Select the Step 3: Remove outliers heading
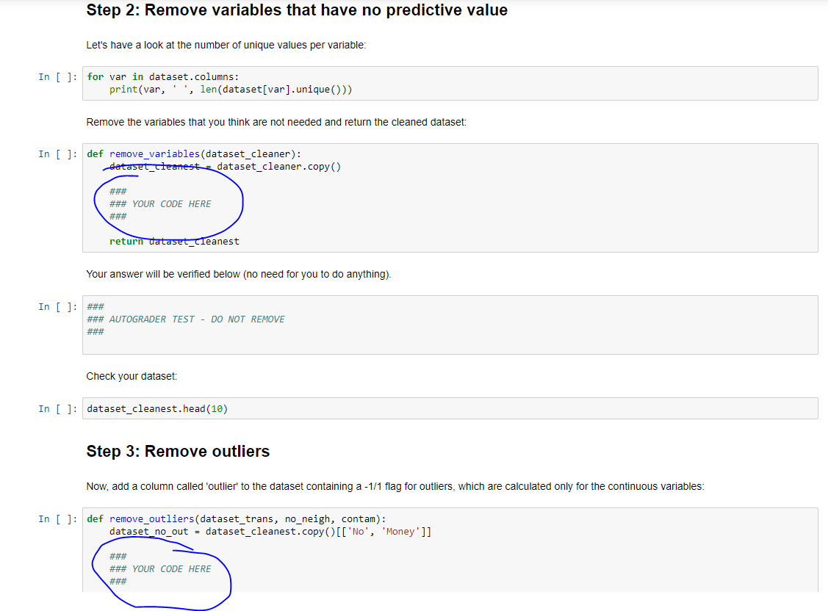Image resolution: width=828 pixels, height=611 pixels. [176, 451]
